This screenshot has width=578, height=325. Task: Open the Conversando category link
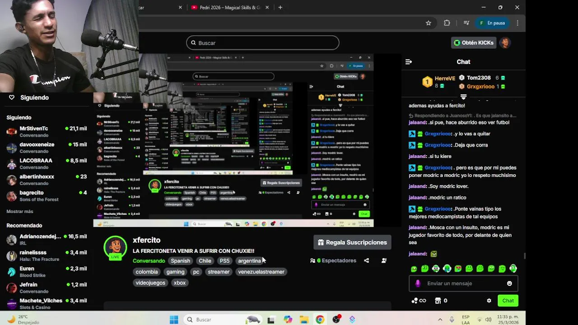point(149,261)
